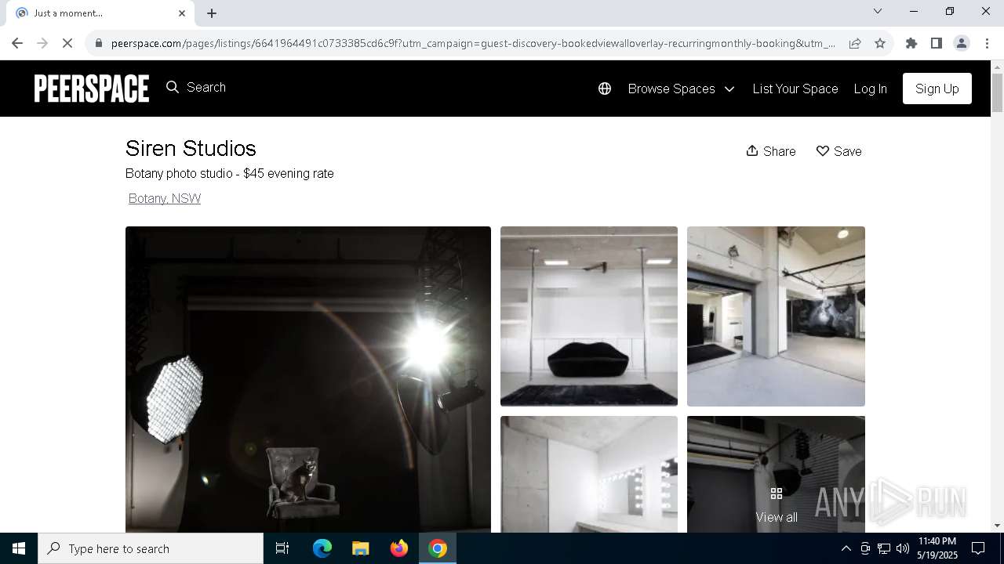Share the Siren Studios listing
Viewport: 1004px width, 564px height.
point(770,151)
